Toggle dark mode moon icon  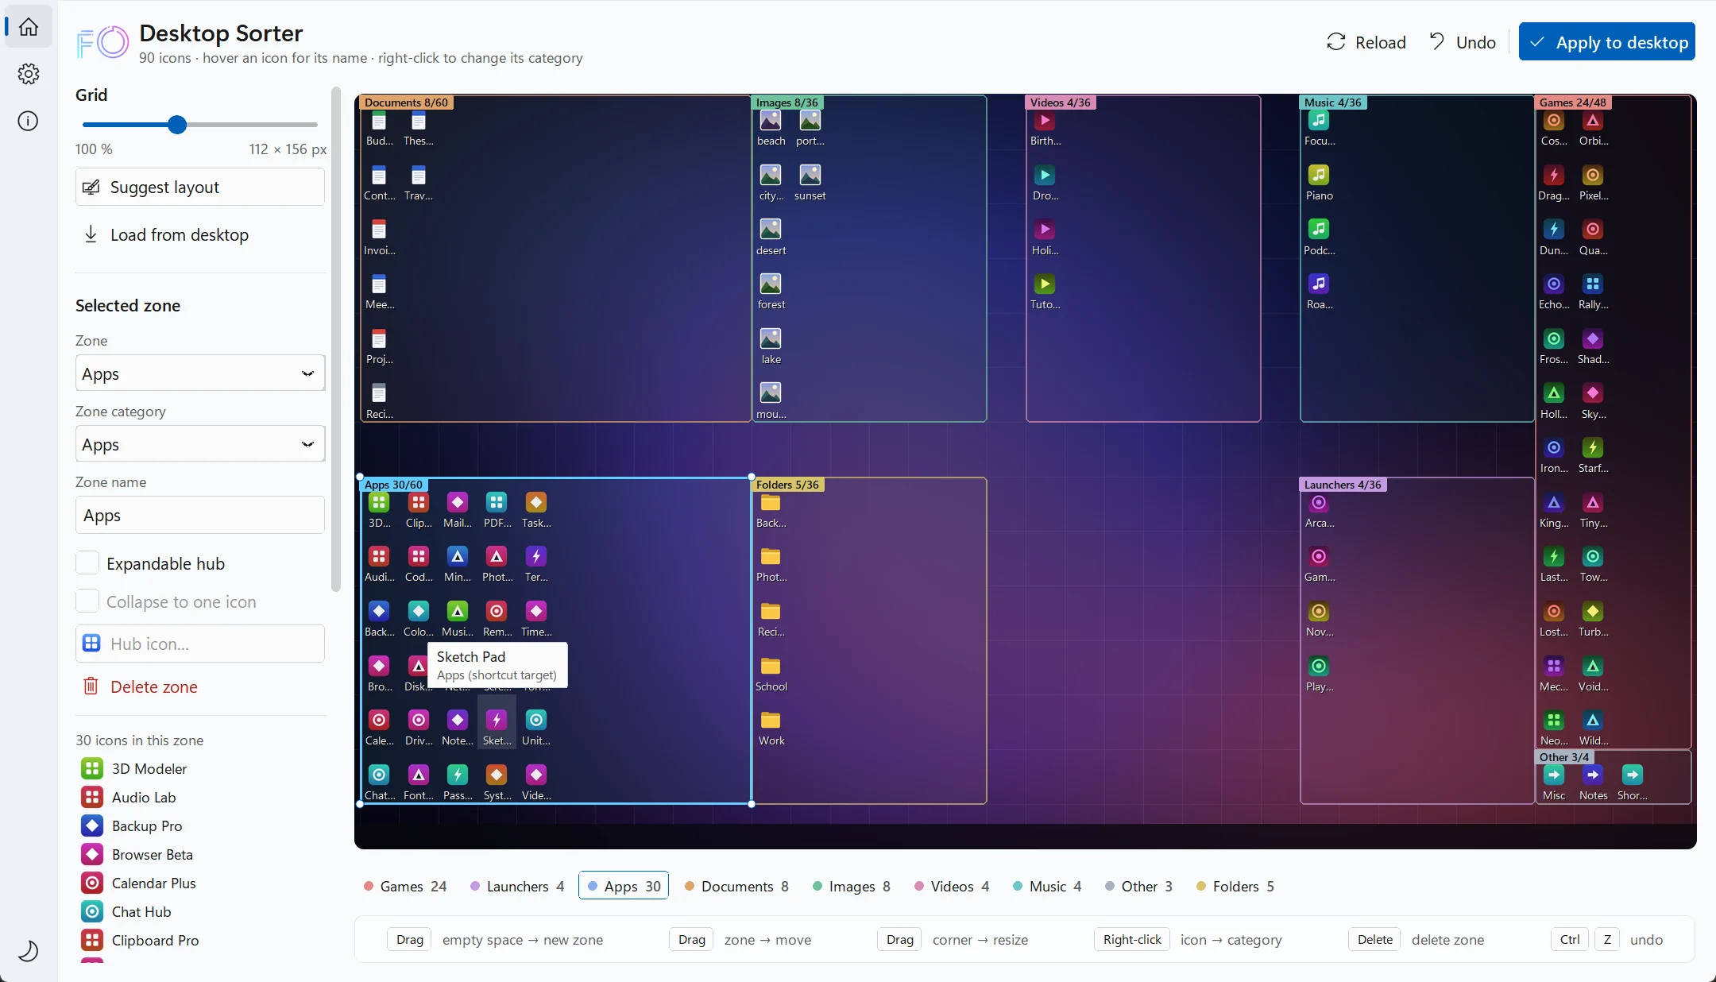point(29,950)
